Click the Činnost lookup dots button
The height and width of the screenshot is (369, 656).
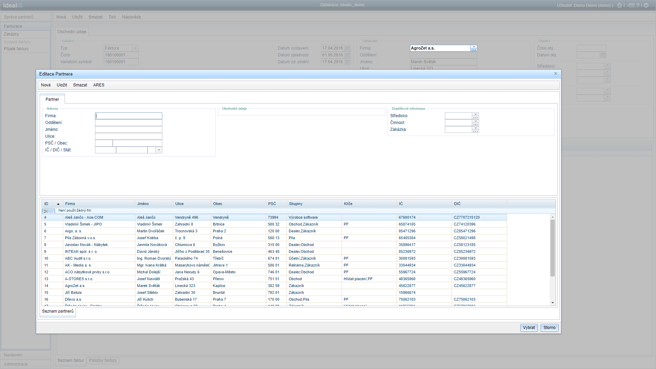(475, 124)
